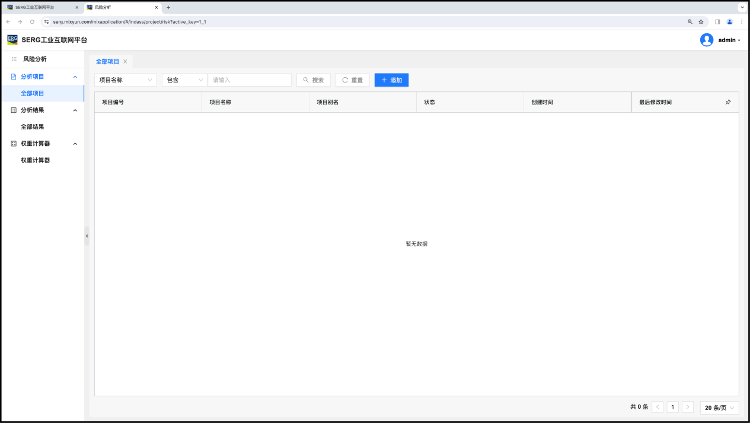Click the admin user avatar icon
750x423 pixels.
[706, 40]
